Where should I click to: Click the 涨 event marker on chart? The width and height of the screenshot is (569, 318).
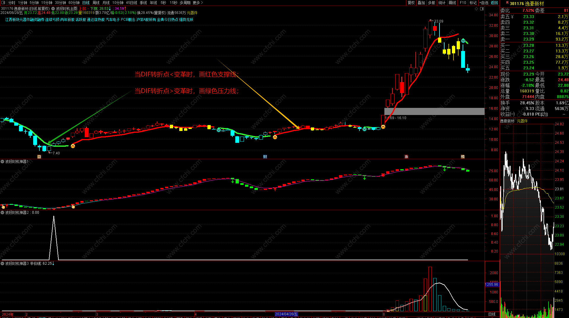tap(406, 157)
